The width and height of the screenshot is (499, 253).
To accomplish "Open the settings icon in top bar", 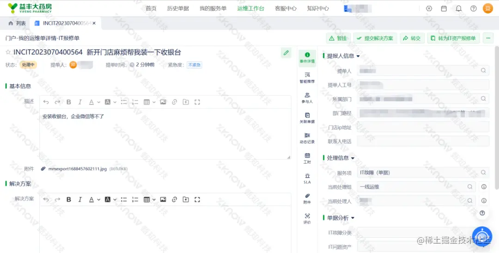I will click(x=429, y=9).
